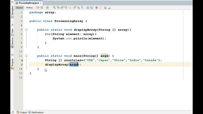Viewport: 203px width, 114px height.
Task: Toggle Bookmark on current line
Action: pyautogui.click(x=82, y=8)
